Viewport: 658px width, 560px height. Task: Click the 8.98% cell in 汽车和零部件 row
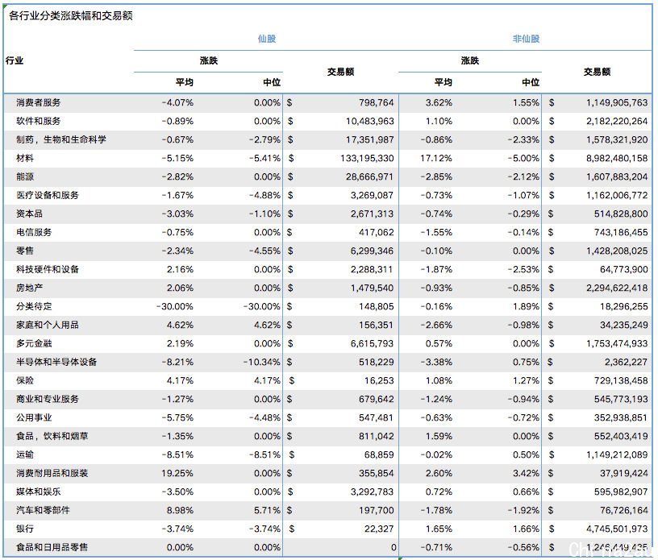click(x=180, y=510)
